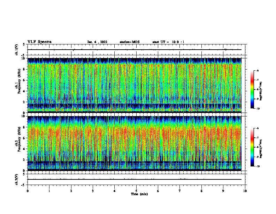Screen dimensions: 276x214
Task: Click the "3" tick on the time axis
Action: 93,191
